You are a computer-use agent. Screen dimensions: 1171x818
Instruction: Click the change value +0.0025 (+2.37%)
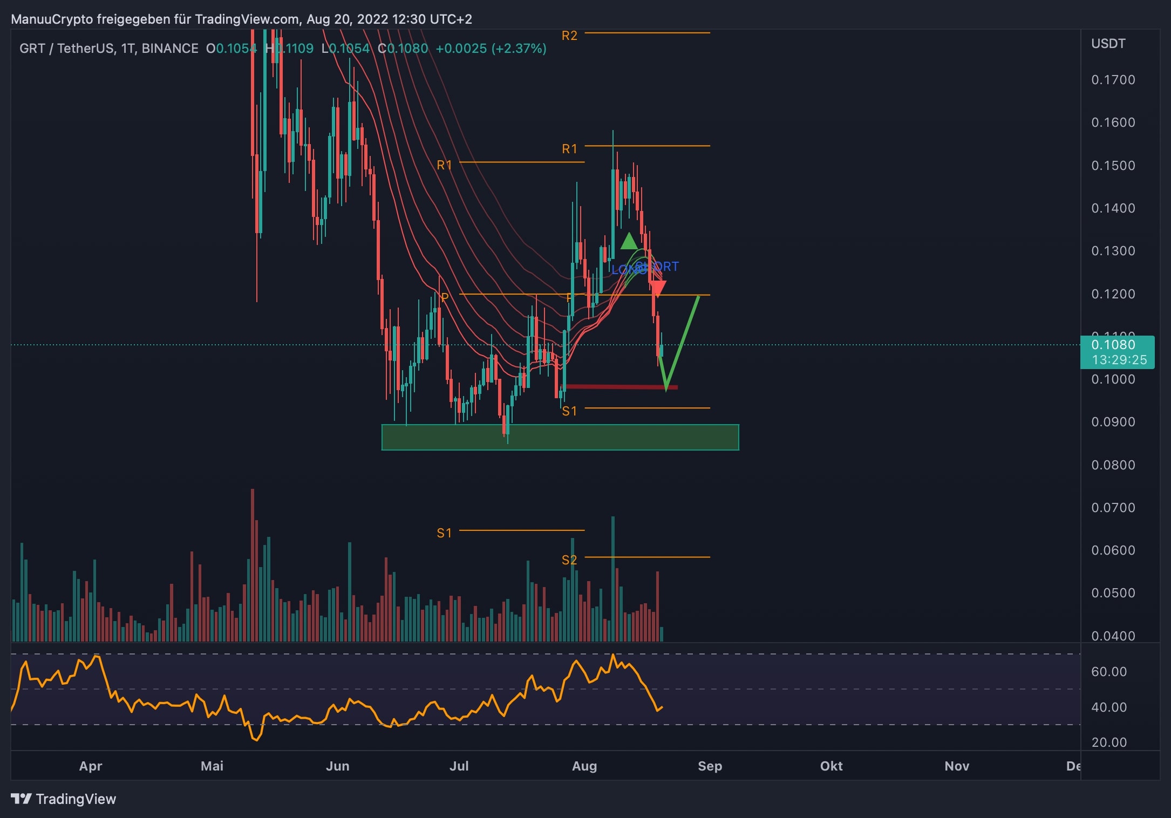pos(491,49)
